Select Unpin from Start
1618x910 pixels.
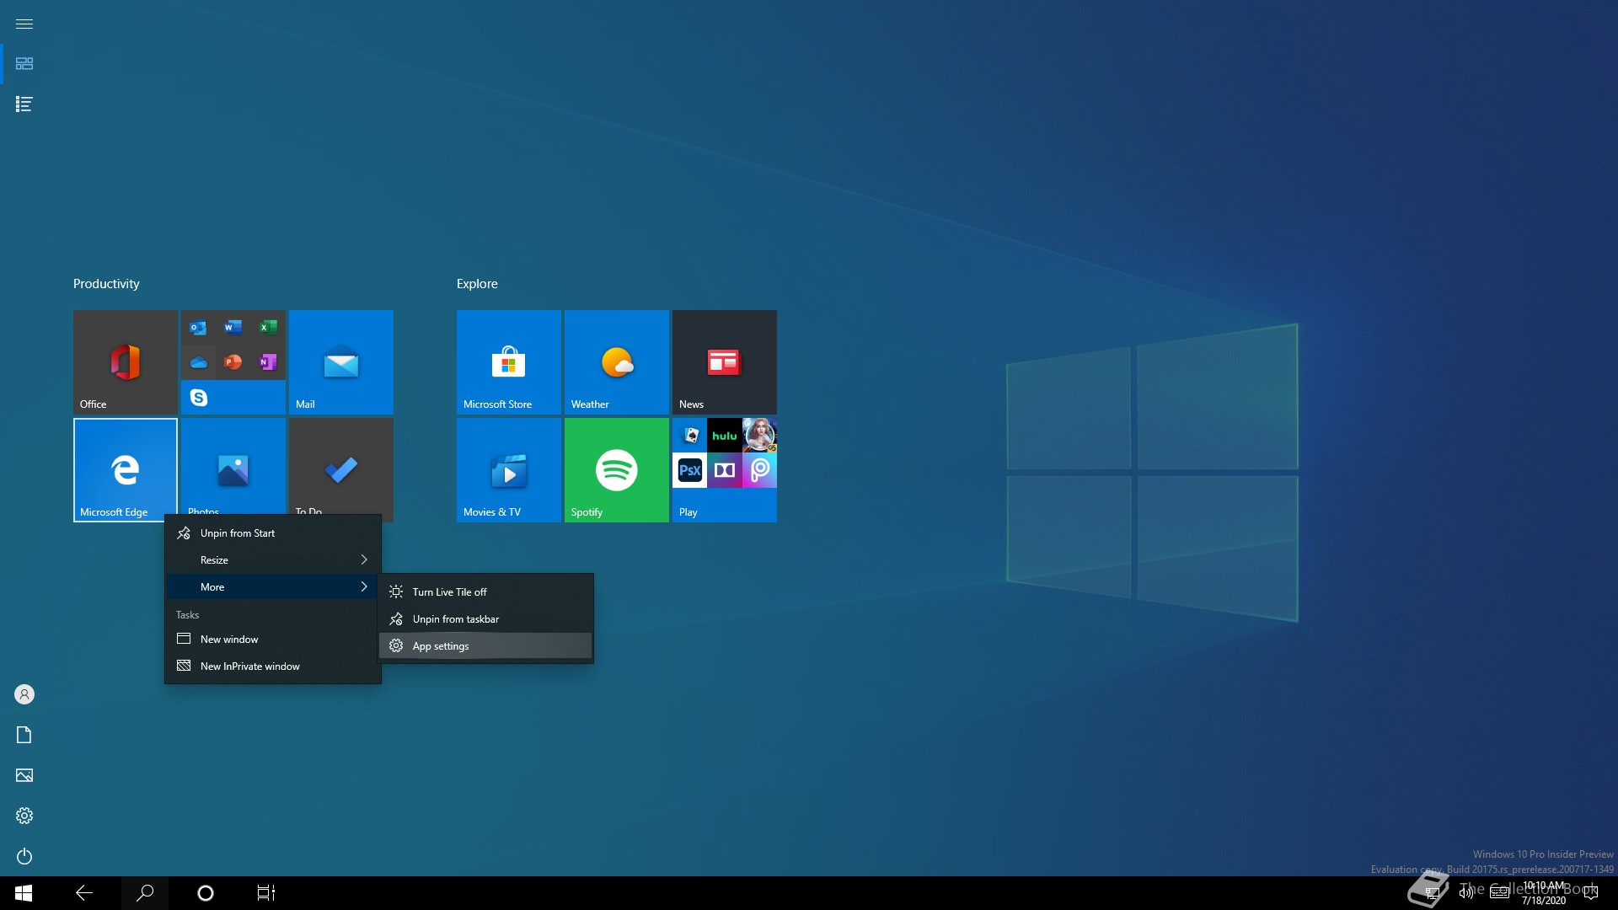(272, 533)
